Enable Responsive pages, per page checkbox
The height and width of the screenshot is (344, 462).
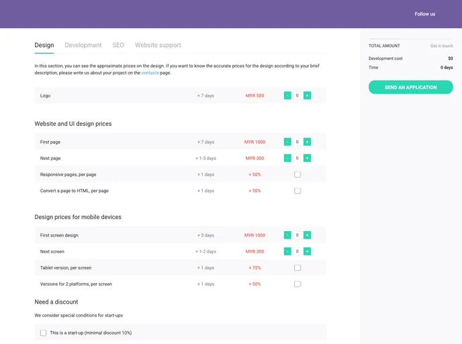tap(297, 174)
